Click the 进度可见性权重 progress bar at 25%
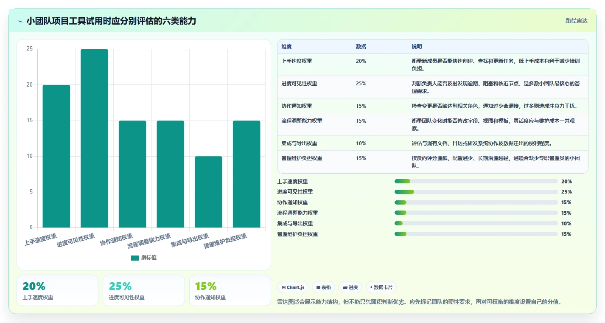 (476, 192)
